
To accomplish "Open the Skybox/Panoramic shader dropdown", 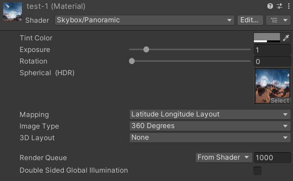I will tap(144, 20).
